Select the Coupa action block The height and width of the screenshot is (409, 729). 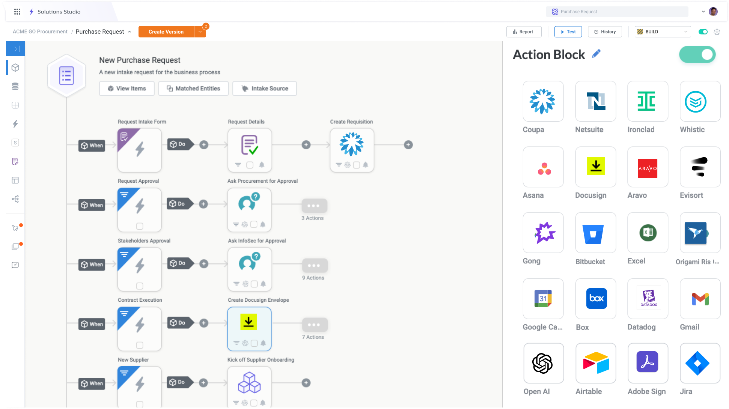pos(543,101)
